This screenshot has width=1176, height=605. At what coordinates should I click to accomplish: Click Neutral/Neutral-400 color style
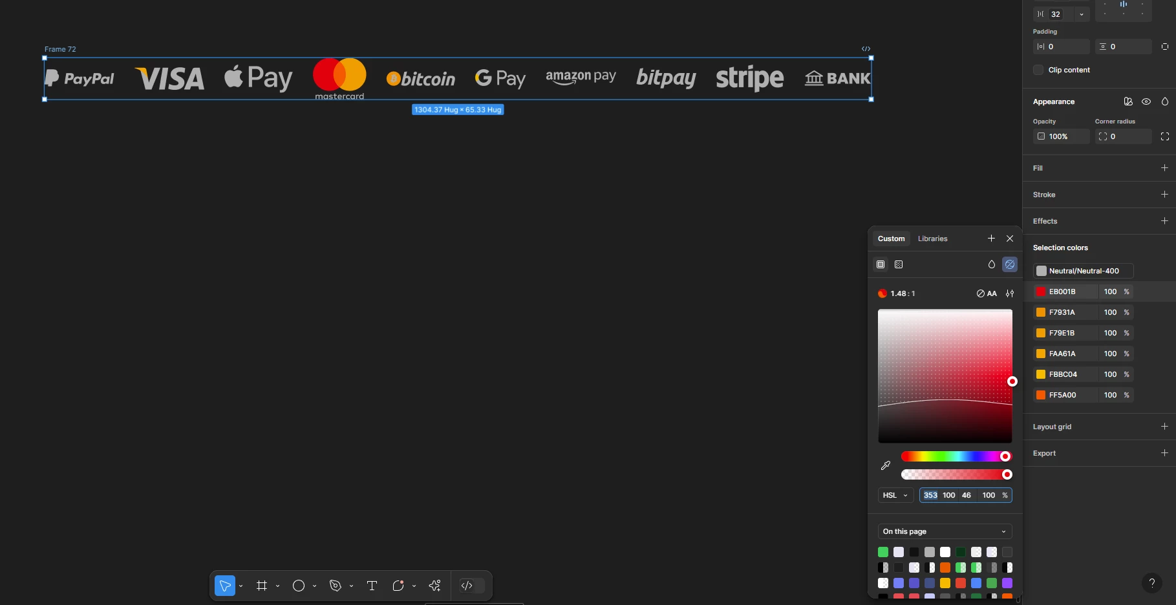pos(1084,271)
